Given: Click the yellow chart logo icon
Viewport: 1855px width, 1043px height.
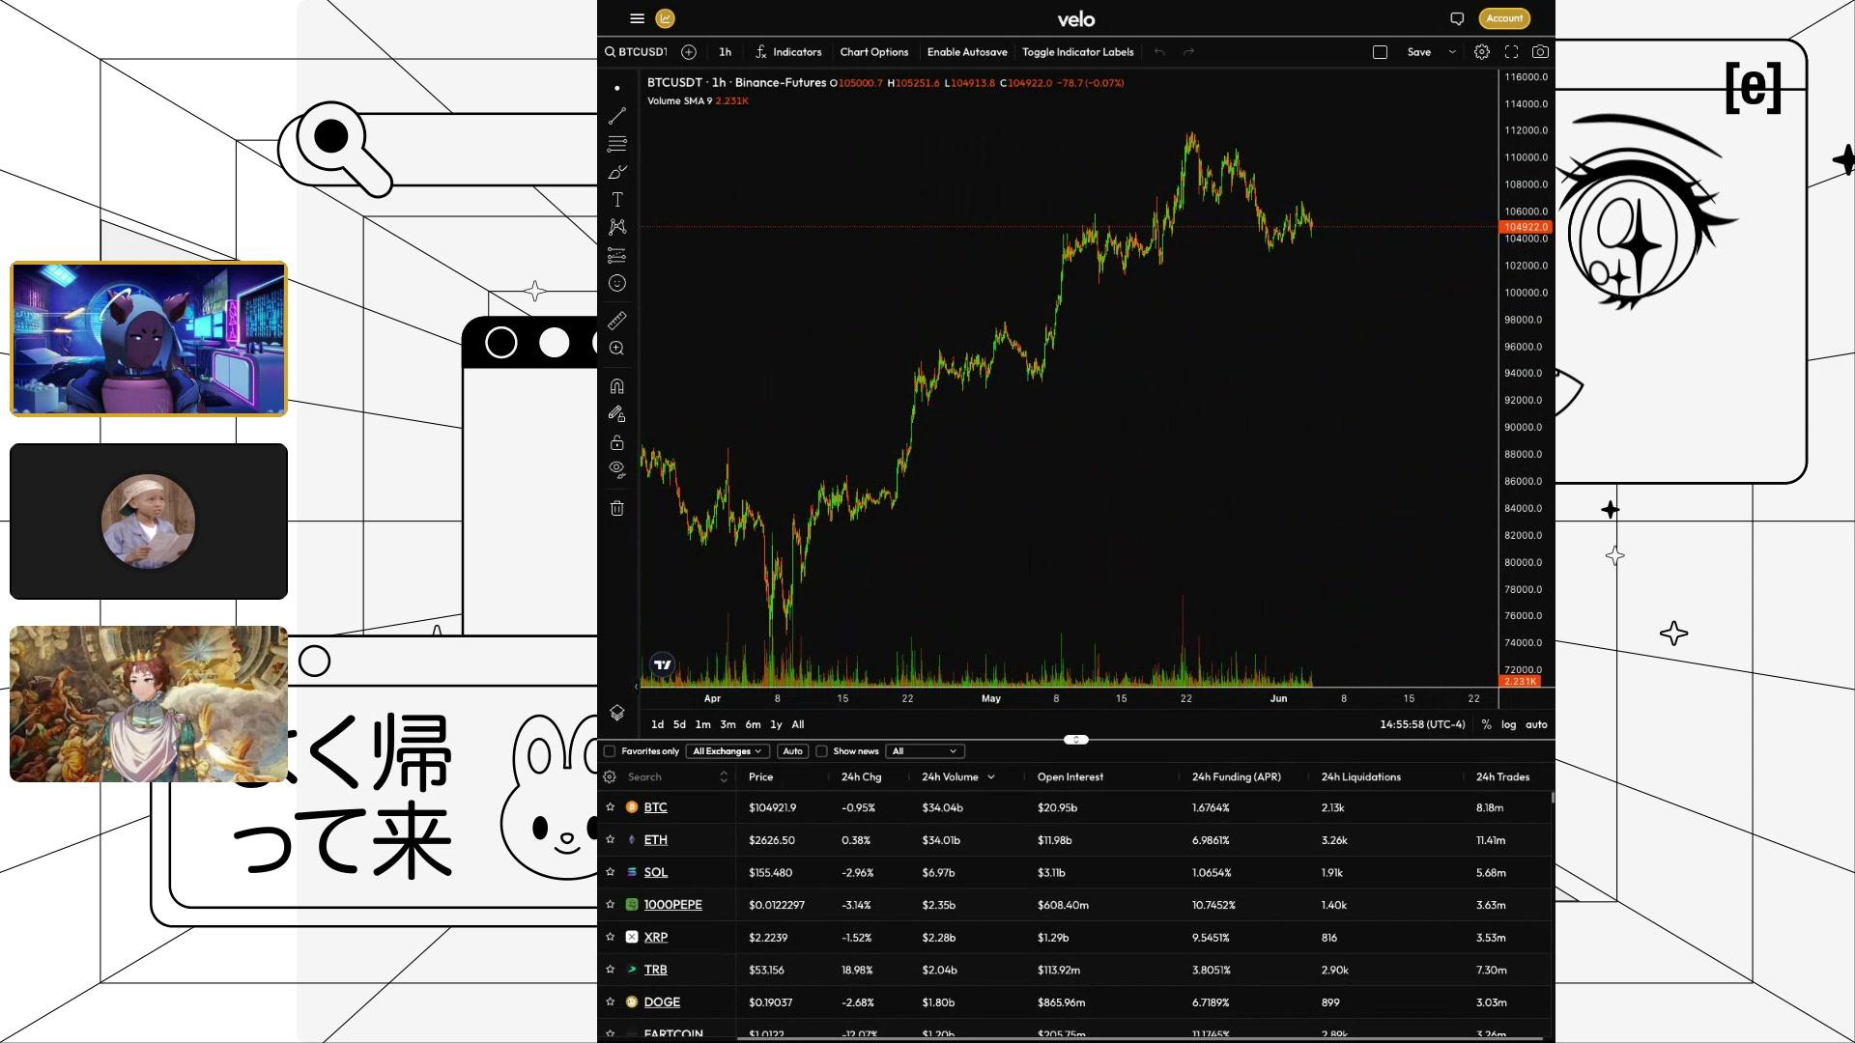Looking at the screenshot, I should pos(665,18).
